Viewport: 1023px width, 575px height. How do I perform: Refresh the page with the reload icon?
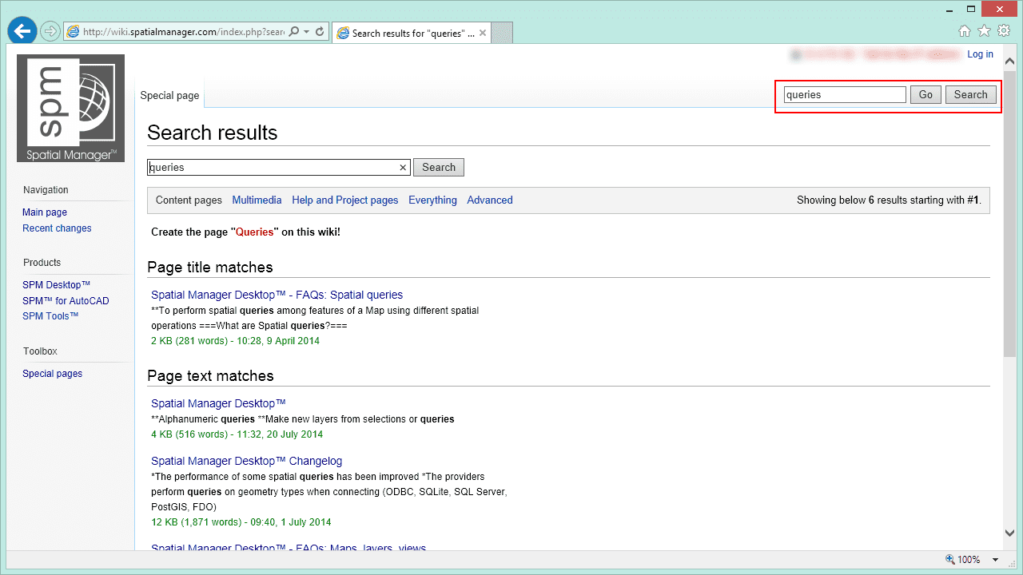pos(320,32)
